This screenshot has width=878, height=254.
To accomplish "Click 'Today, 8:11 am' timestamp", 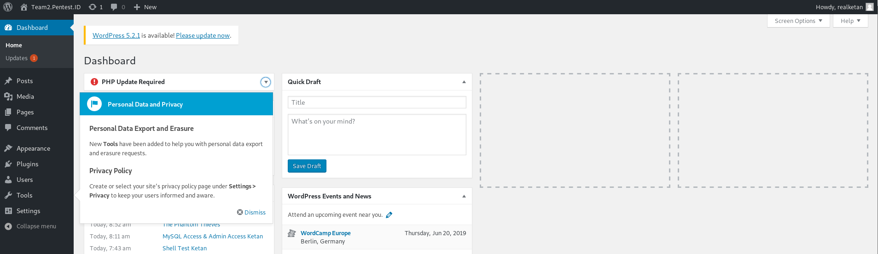I will (110, 236).
